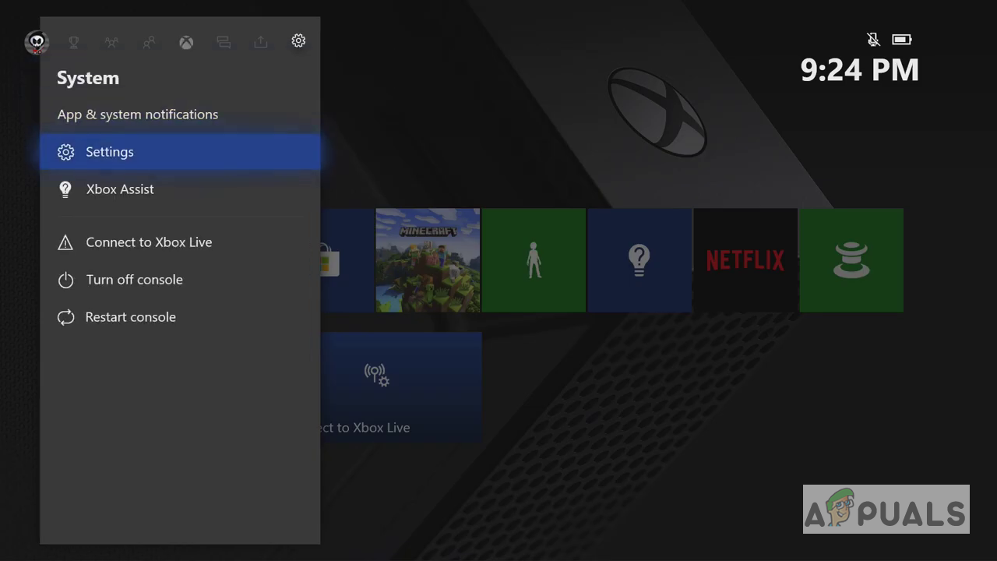This screenshot has height=561, width=997.
Task: Open the three-person Multiplayer tab
Action: tap(111, 42)
